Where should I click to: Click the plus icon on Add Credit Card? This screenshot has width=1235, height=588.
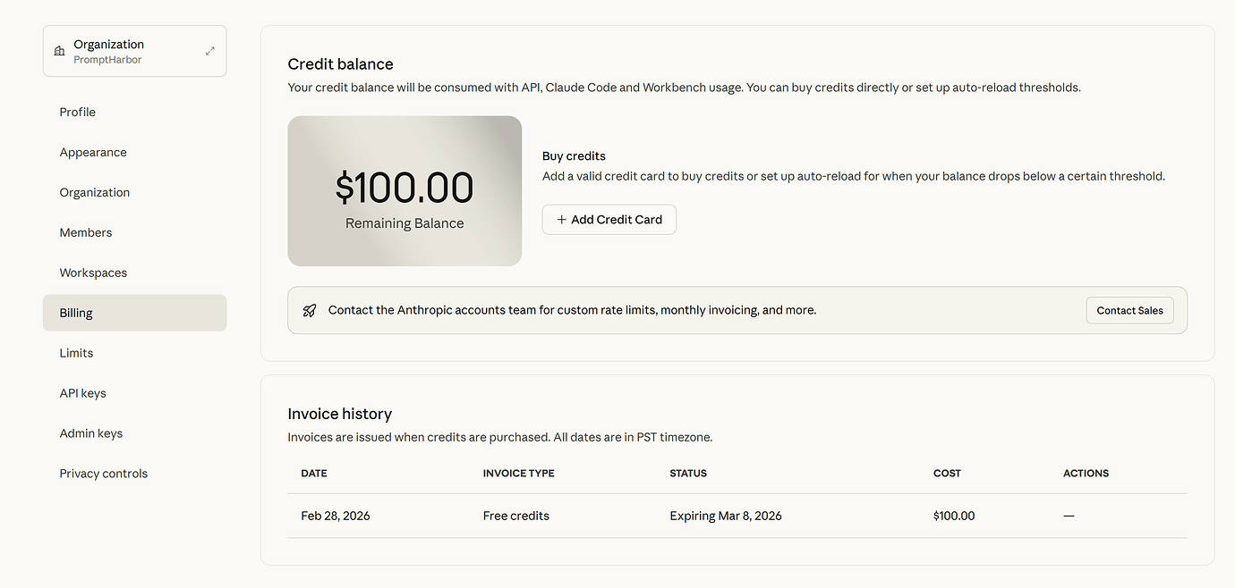coord(561,220)
